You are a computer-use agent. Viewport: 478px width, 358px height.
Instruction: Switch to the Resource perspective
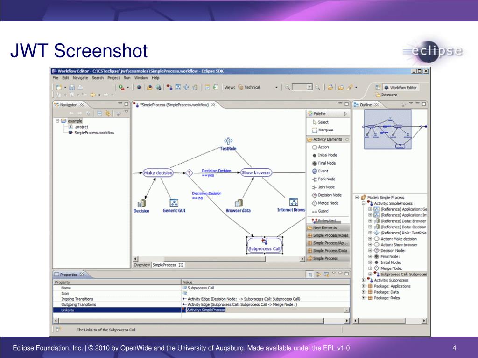click(x=386, y=95)
